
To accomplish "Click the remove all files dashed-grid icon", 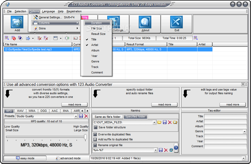I will click(x=46, y=38).
